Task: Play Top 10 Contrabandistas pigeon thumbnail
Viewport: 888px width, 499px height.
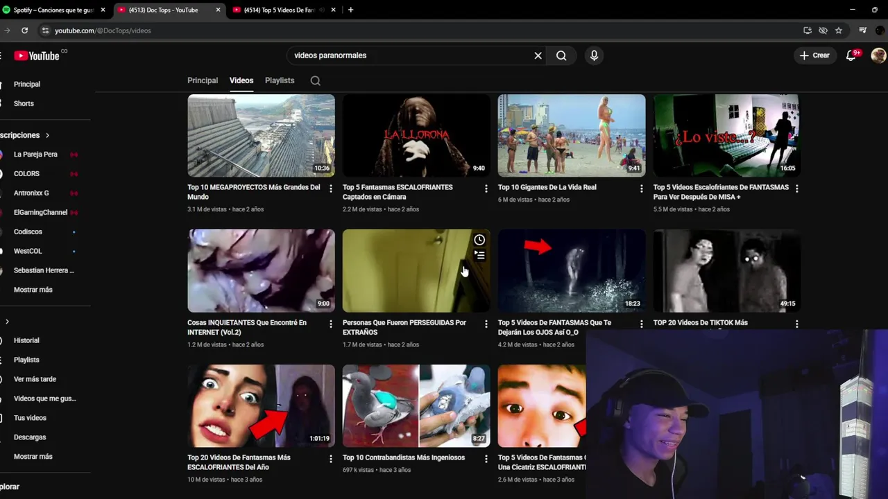Action: (x=416, y=406)
